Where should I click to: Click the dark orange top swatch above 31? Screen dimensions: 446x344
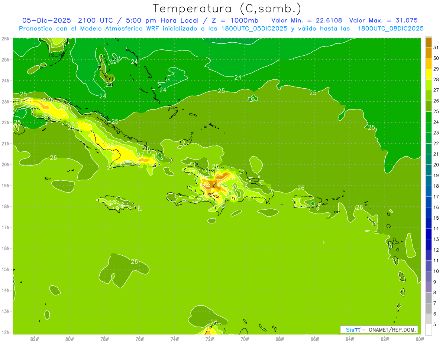[x=429, y=42]
